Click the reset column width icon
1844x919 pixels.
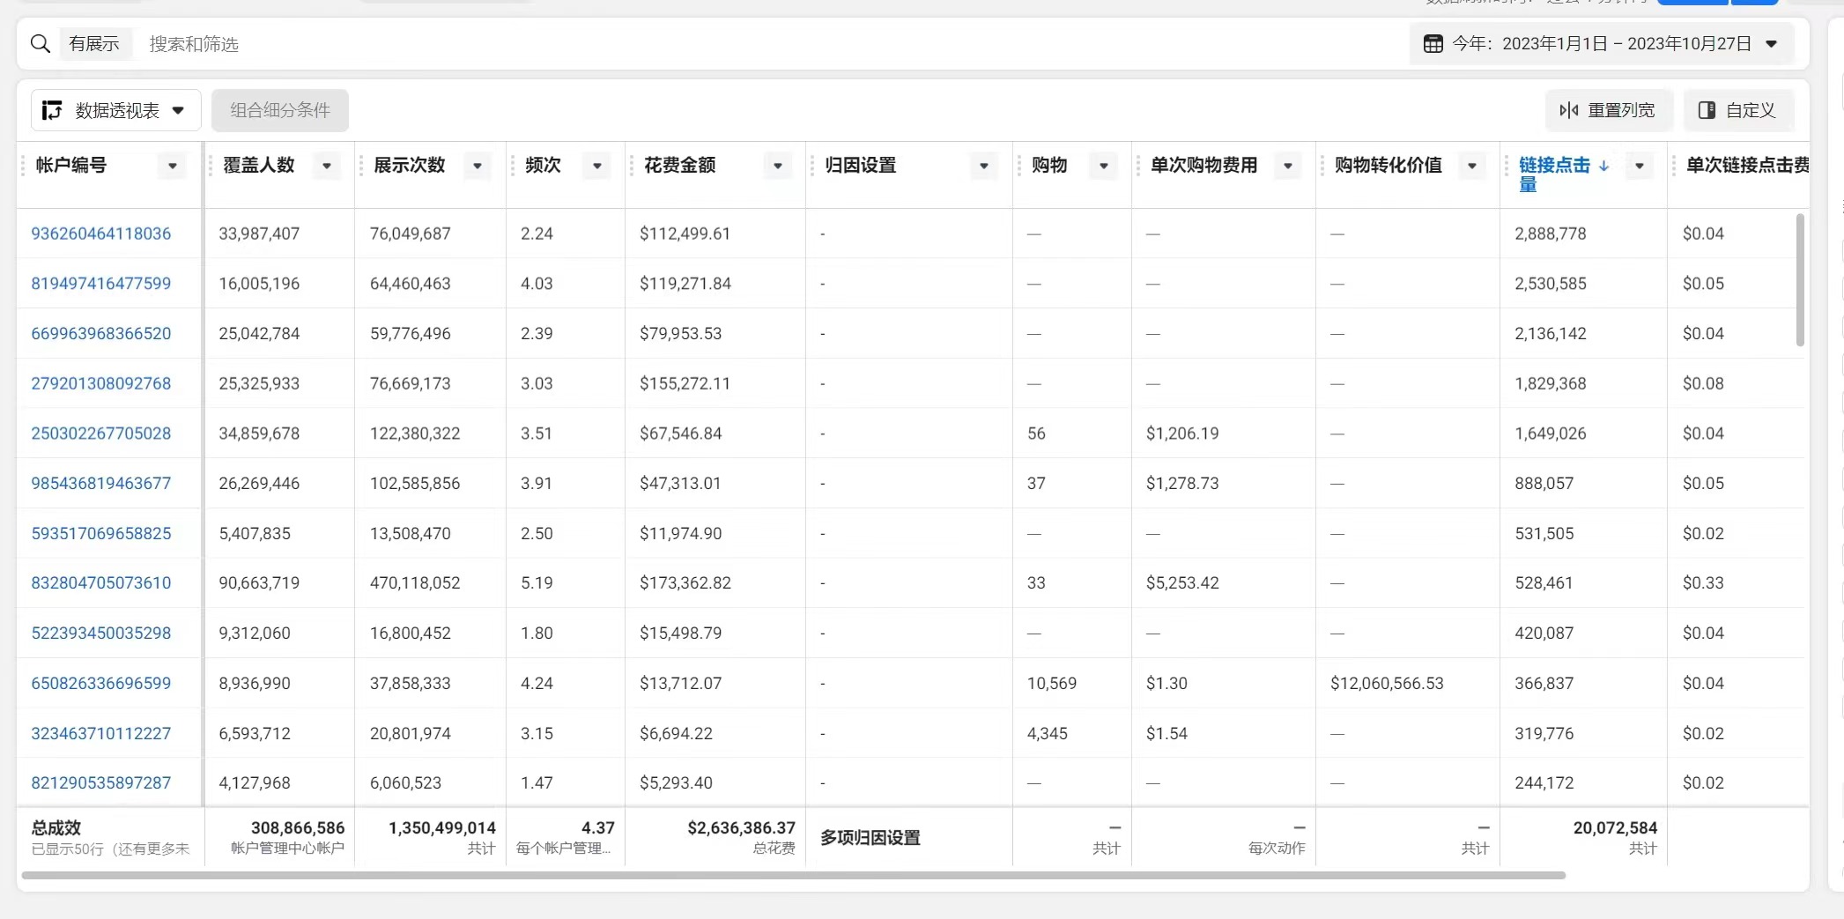(x=1568, y=110)
